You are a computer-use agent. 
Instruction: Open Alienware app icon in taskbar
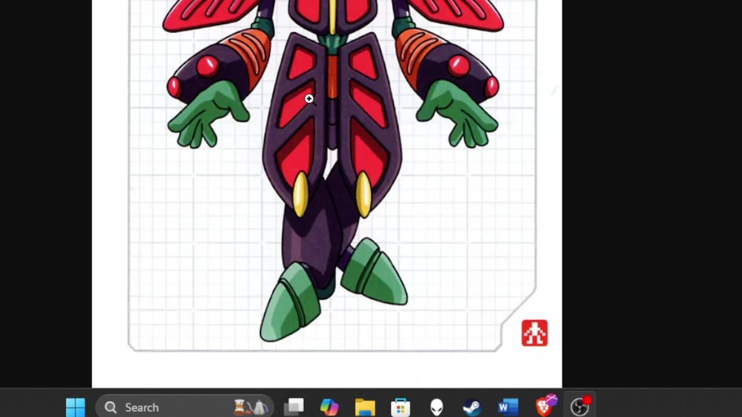(437, 407)
